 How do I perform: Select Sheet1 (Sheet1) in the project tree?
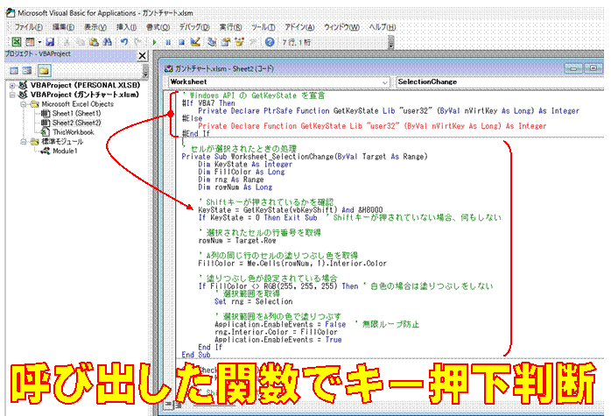click(x=76, y=114)
